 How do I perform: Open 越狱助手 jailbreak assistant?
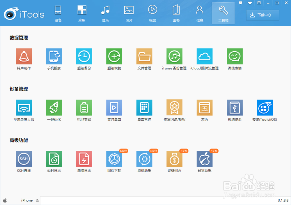coord(205,159)
